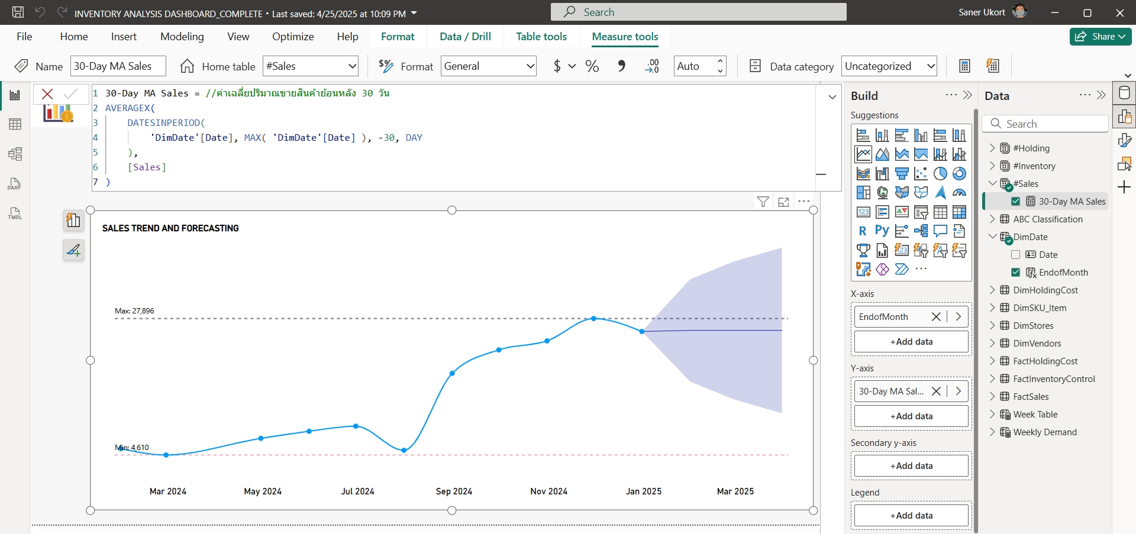Click +Add data under Secondary y-axis

point(911,466)
